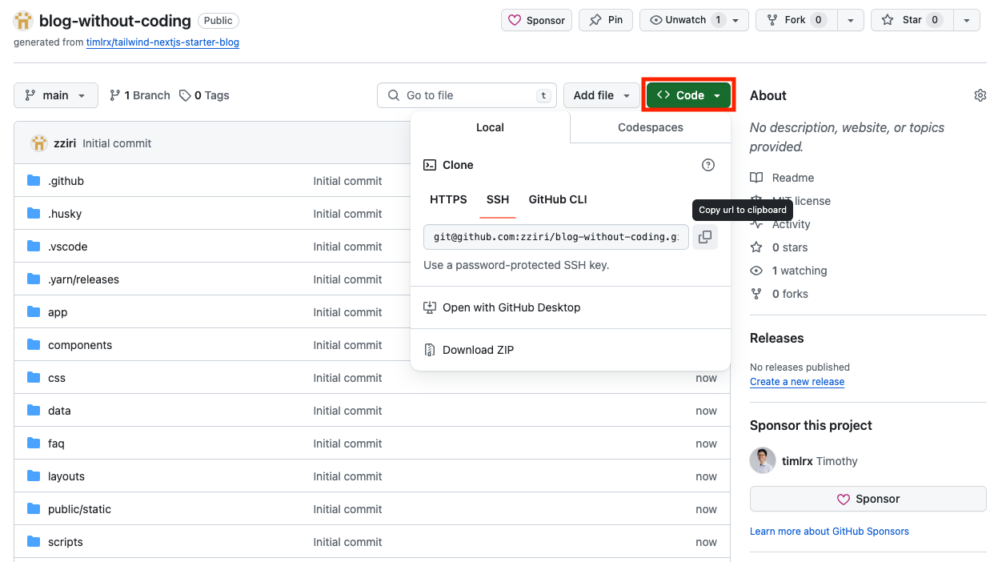Open clone help question-mark icon
This screenshot has width=998, height=562.
(x=708, y=165)
